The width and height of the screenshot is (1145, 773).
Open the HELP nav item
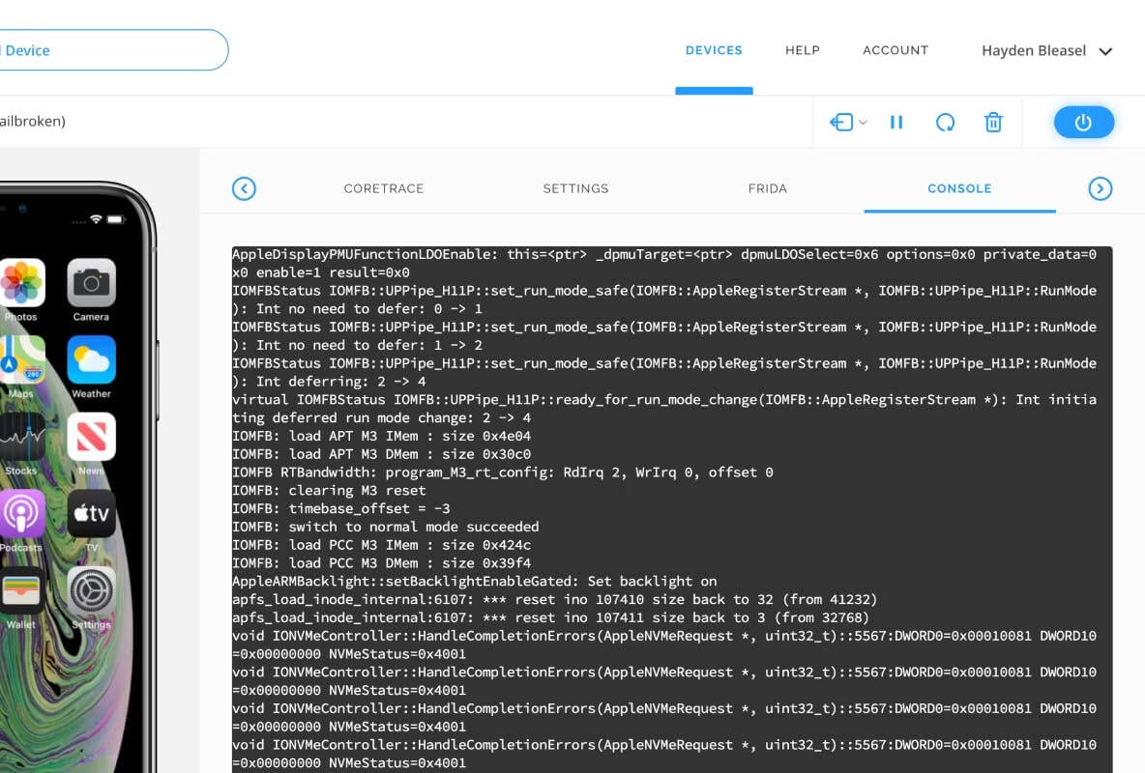pyautogui.click(x=803, y=50)
